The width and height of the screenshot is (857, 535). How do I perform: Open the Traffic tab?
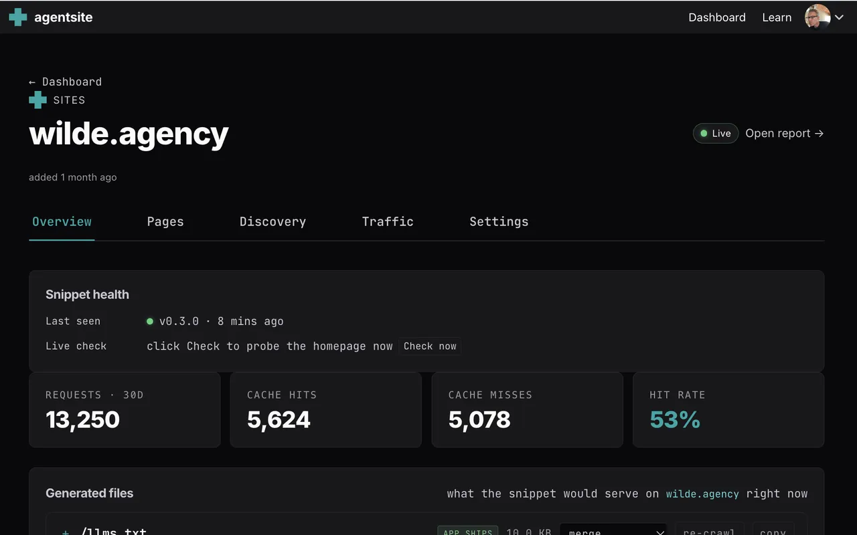point(388,221)
